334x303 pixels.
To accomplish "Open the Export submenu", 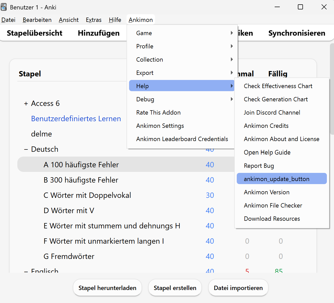I will click(182, 73).
